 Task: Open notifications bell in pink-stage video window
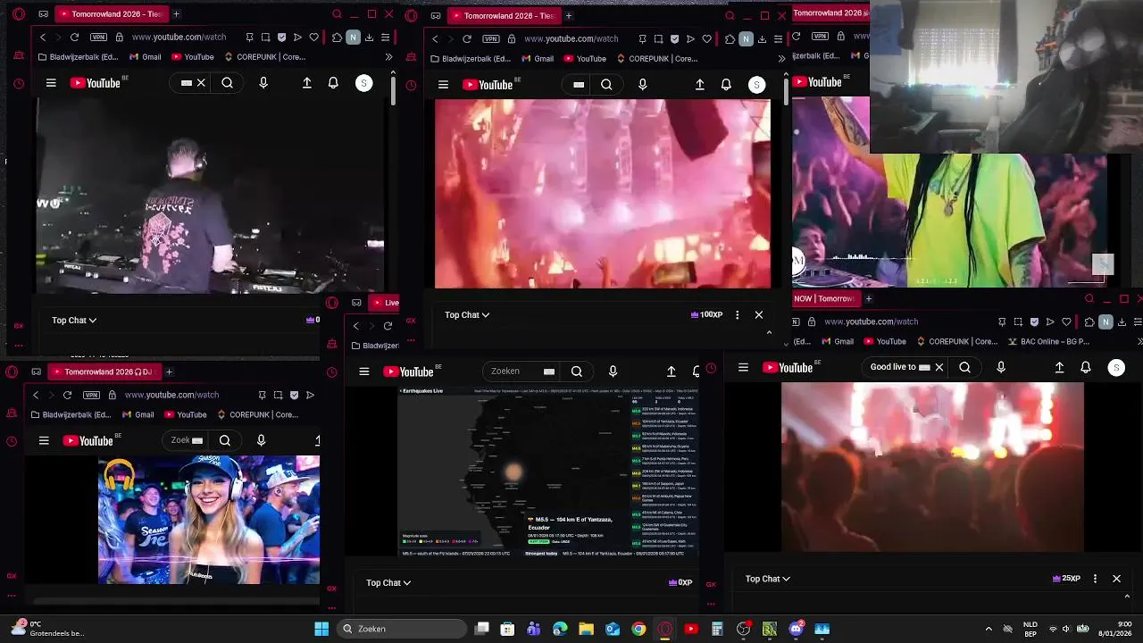click(726, 85)
